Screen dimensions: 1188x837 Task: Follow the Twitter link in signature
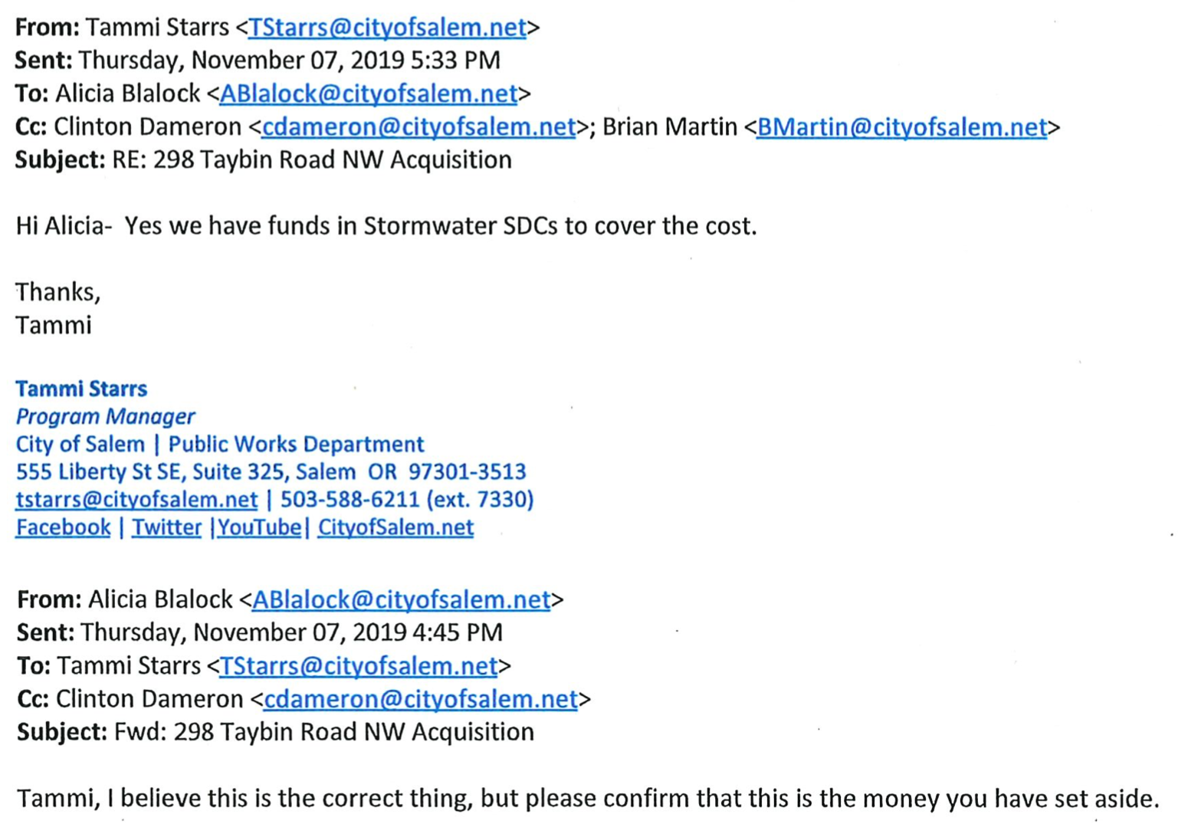(166, 527)
